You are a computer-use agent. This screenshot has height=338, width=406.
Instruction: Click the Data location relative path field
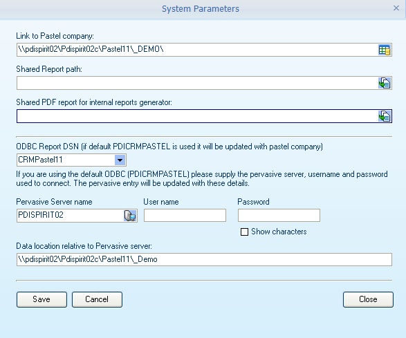tap(204, 259)
